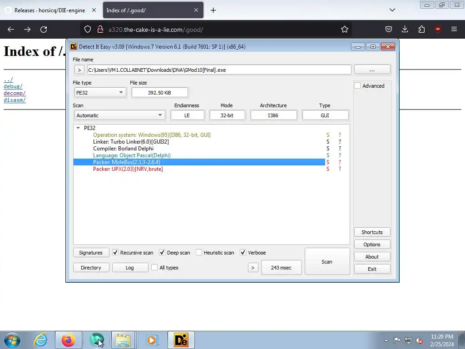Viewport: 465px width, 349px height.
Task: Launch Internet Explorer from taskbar
Action: click(x=40, y=340)
